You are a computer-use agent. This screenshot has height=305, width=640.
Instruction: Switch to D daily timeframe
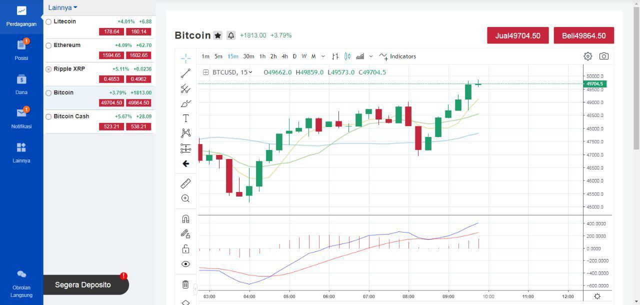[294, 56]
